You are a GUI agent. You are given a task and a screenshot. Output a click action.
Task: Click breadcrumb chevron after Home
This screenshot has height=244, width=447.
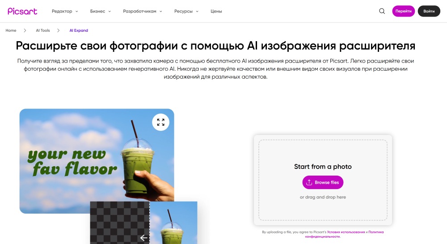(x=25, y=30)
